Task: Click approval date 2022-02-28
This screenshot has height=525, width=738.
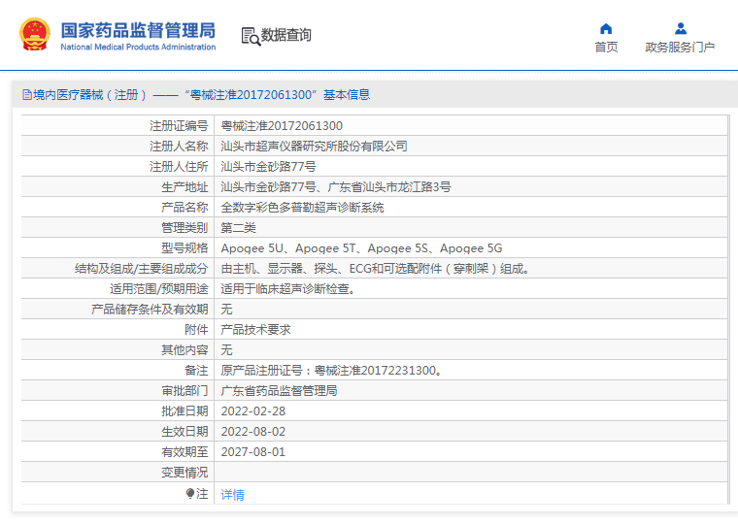Action: (252, 411)
